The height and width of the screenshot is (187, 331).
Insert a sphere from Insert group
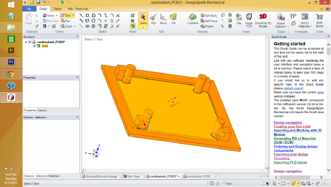[230, 21]
